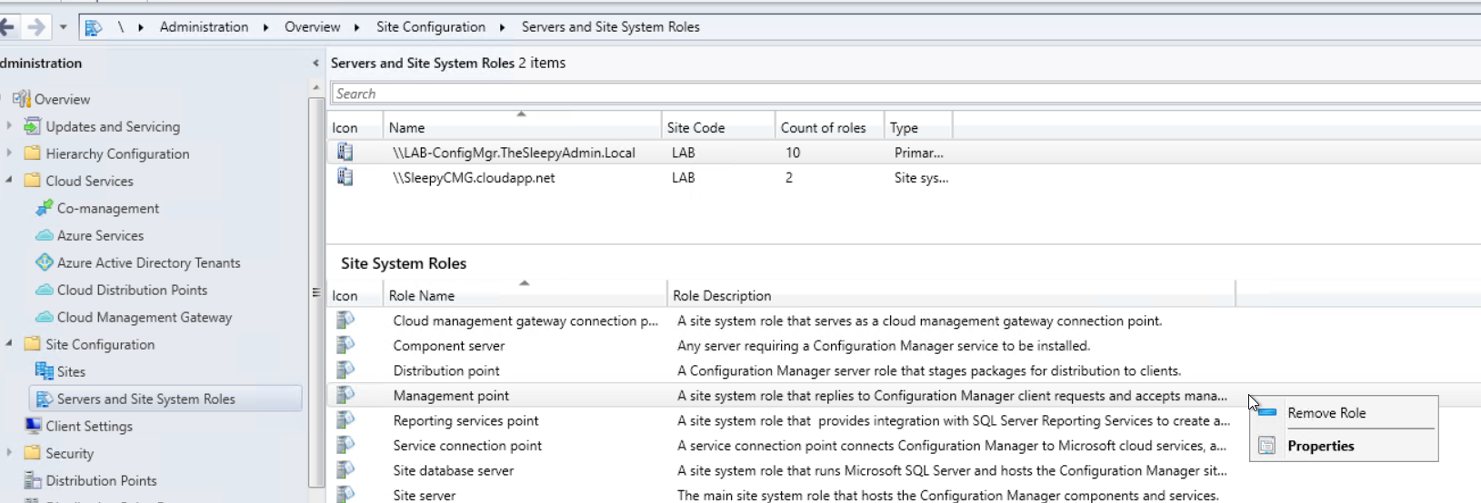Open Properties from the context menu
Image resolution: width=1481 pixels, height=503 pixels.
point(1320,446)
